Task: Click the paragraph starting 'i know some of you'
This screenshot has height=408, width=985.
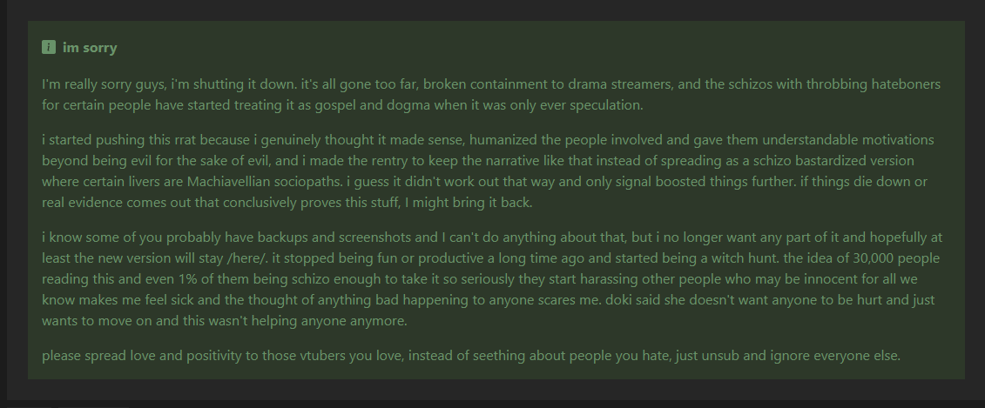Action: pyautogui.click(x=492, y=279)
